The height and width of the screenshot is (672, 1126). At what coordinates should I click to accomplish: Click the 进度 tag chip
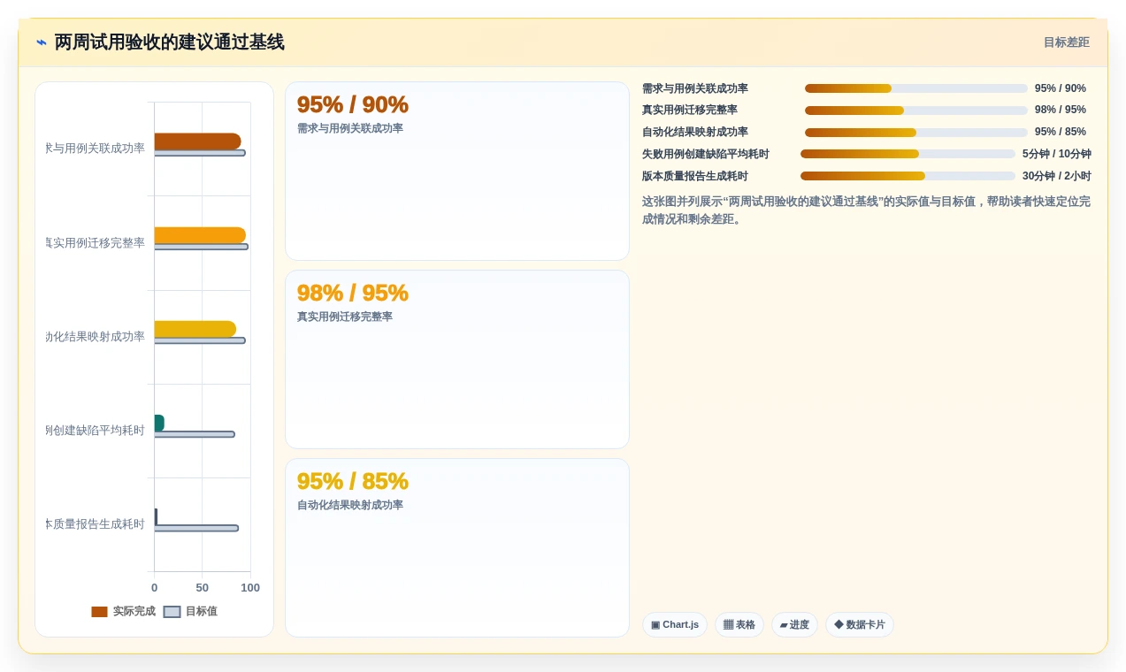[794, 624]
